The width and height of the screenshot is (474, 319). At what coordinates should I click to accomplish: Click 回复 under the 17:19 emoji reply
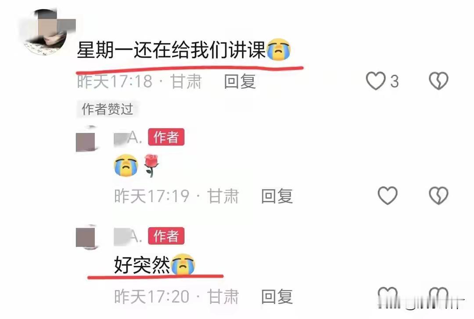[x=277, y=196]
